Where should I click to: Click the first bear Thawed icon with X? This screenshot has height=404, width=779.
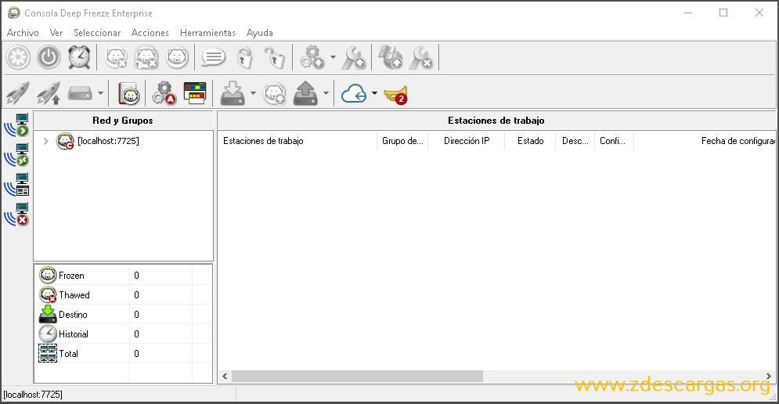pos(117,58)
